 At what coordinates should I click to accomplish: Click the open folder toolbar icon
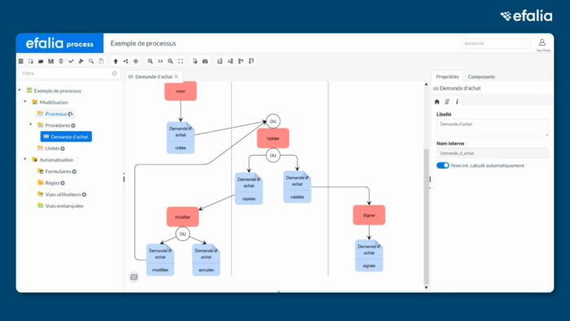coord(41,61)
